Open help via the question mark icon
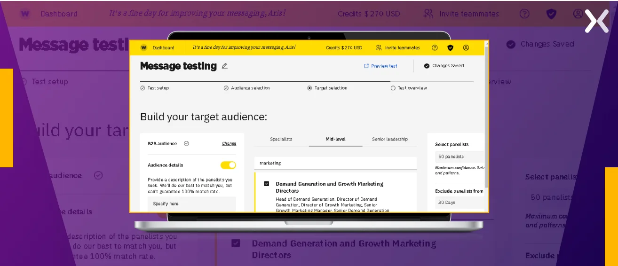618x266 pixels. click(435, 47)
